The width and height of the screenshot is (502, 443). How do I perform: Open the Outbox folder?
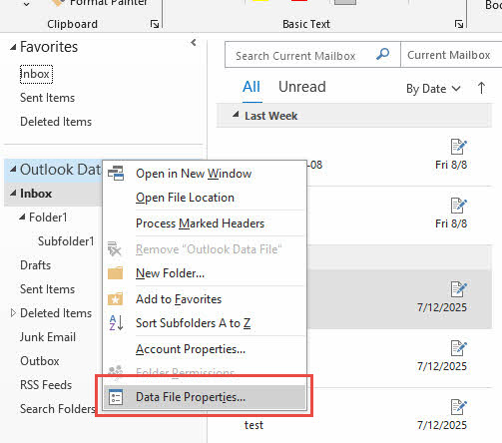pos(40,361)
